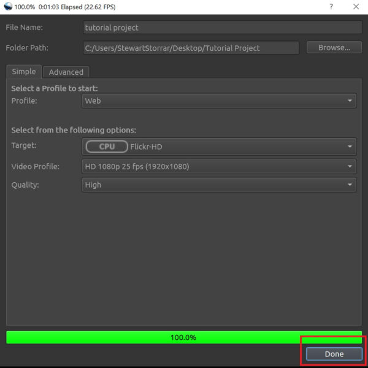Viewport: 368px width, 368px height.
Task: Click the OpenShot icon in title bar
Action: click(7, 6)
